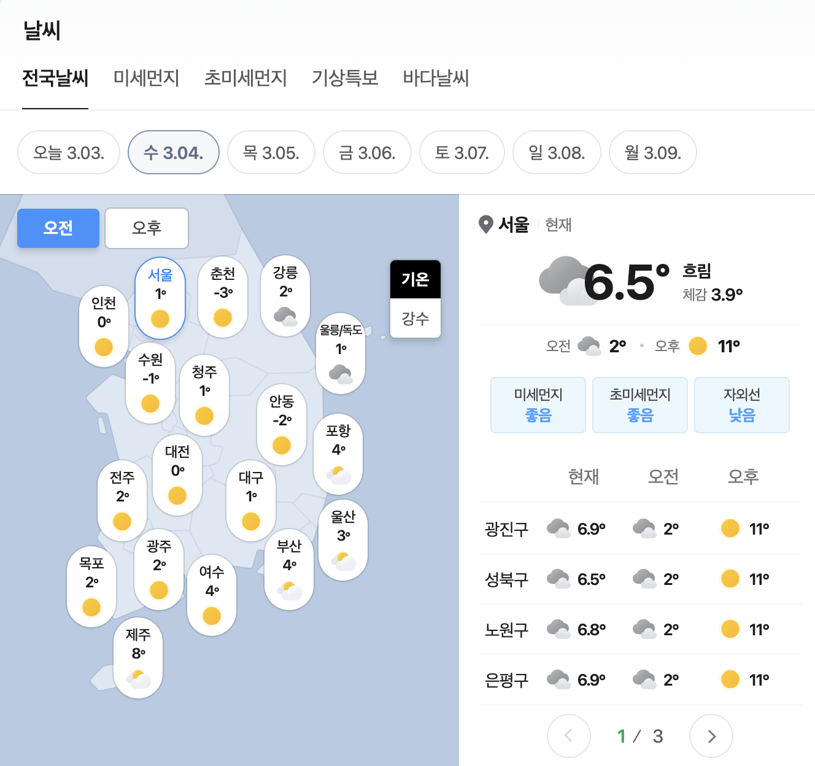Viewport: 815px width, 766px height.
Task: Click the sun icon on Incheon marker
Action: click(104, 347)
